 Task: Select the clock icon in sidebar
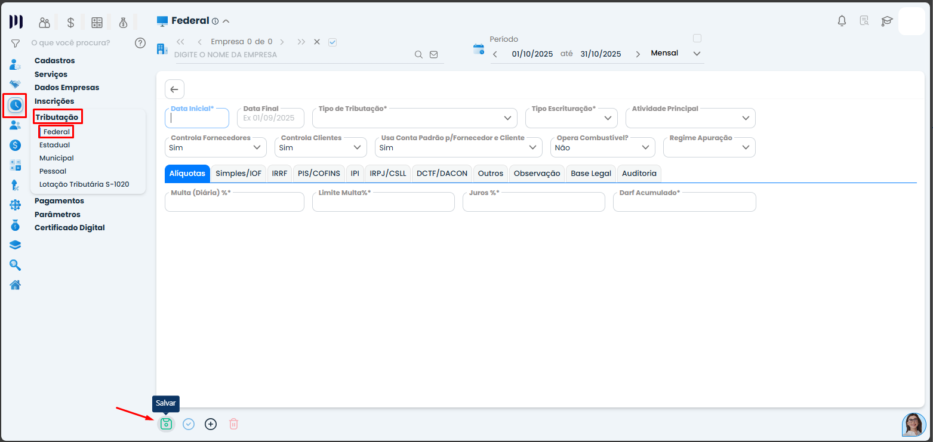pyautogui.click(x=16, y=105)
